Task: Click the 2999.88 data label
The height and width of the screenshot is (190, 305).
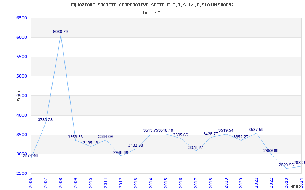Action: click(x=271, y=151)
